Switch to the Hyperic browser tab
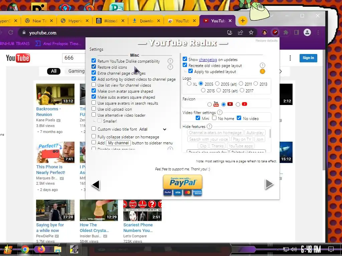 [x=74, y=21]
